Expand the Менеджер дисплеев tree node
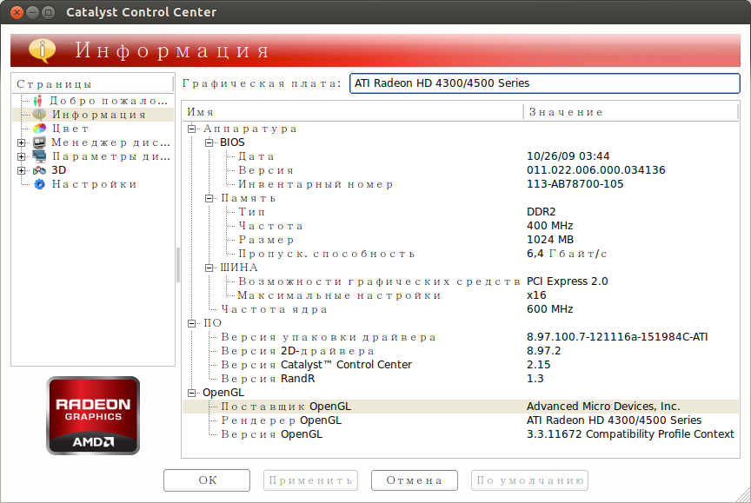This screenshot has height=503, width=751. click(x=21, y=142)
